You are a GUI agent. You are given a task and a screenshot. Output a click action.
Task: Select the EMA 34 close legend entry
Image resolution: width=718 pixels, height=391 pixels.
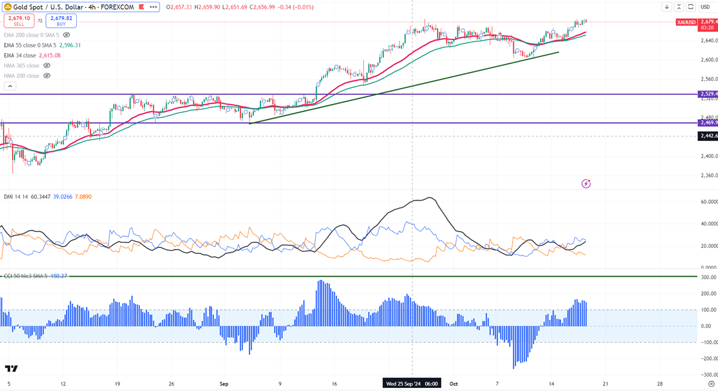(20, 56)
